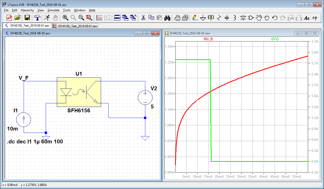Select the Label Net tool

tap(211, 18)
